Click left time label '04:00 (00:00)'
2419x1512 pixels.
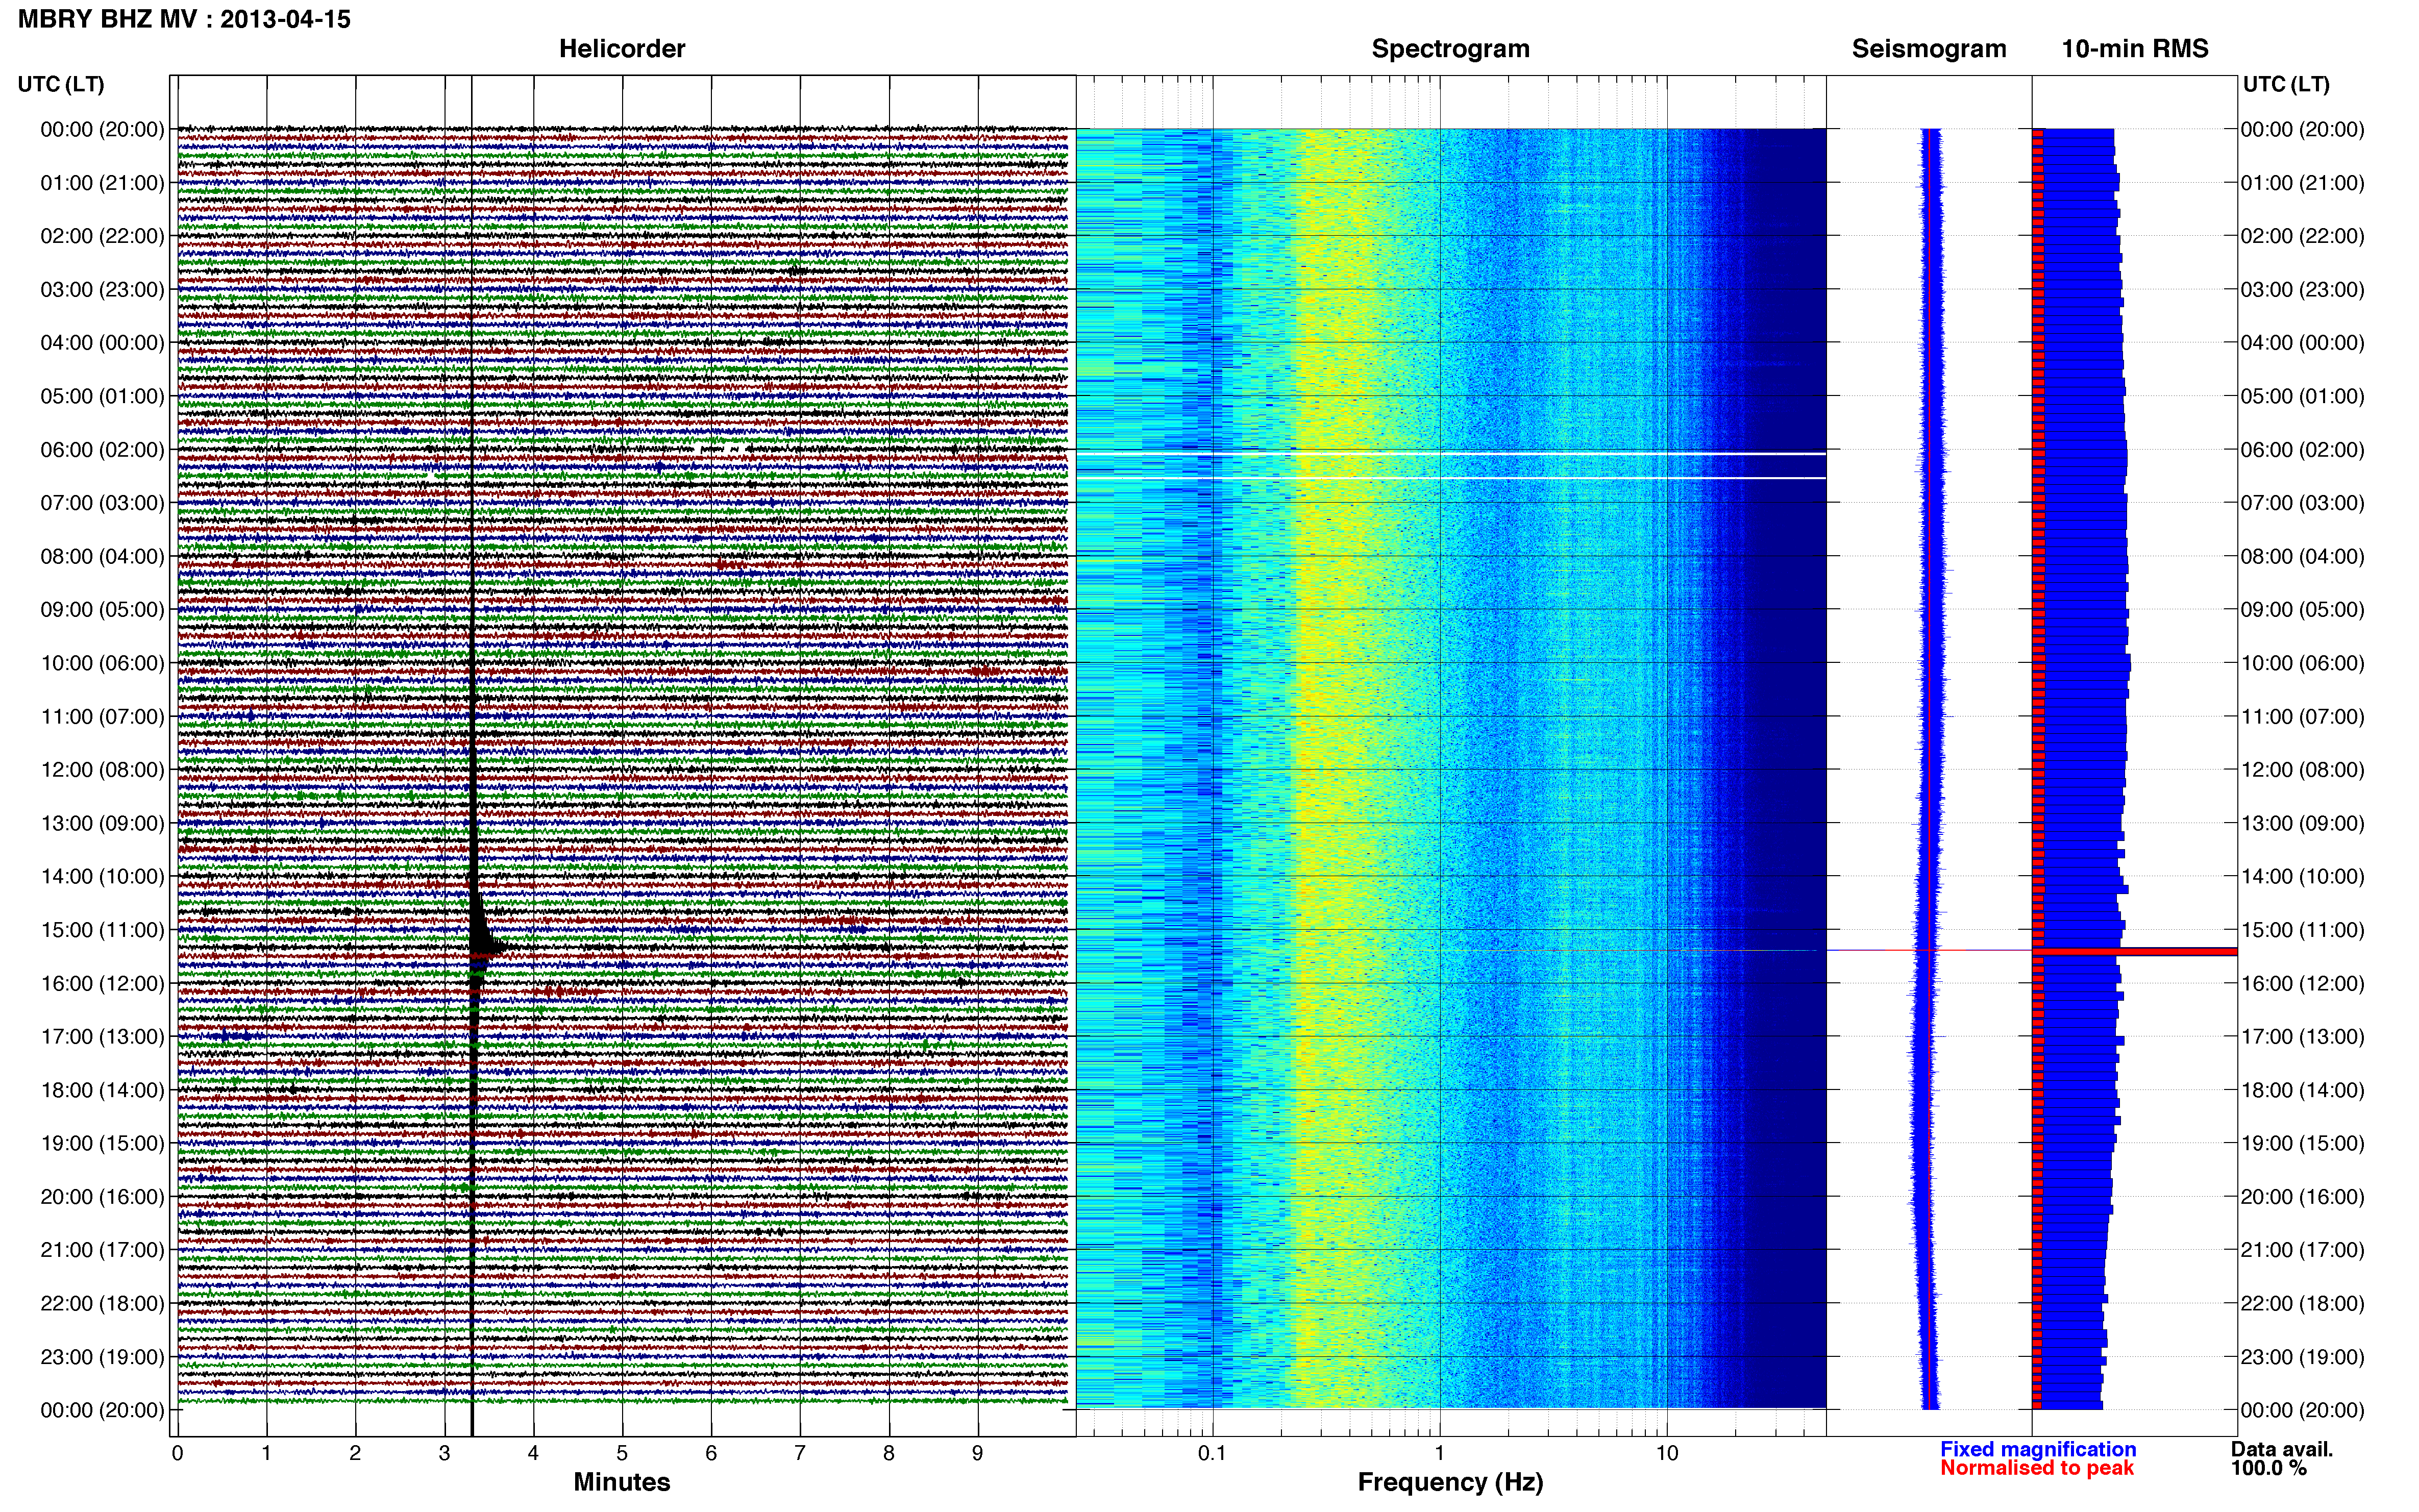click(x=102, y=343)
